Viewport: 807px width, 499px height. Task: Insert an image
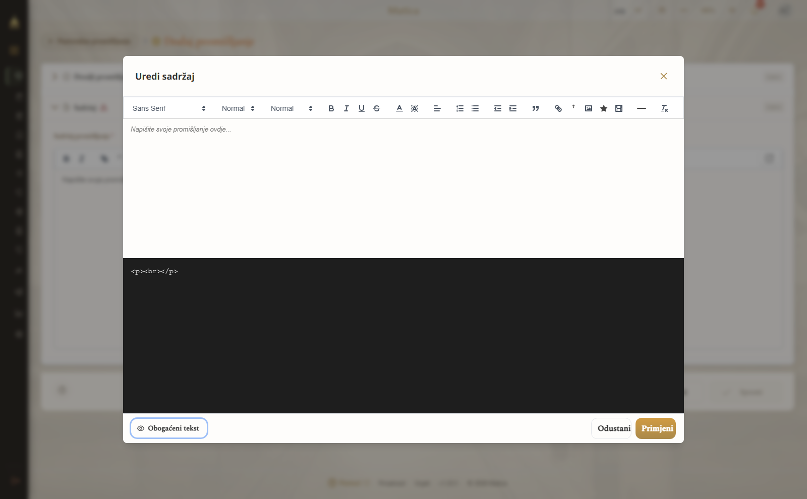point(588,108)
